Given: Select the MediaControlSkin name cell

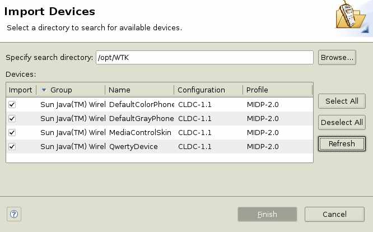Looking at the screenshot, I should (140, 133).
